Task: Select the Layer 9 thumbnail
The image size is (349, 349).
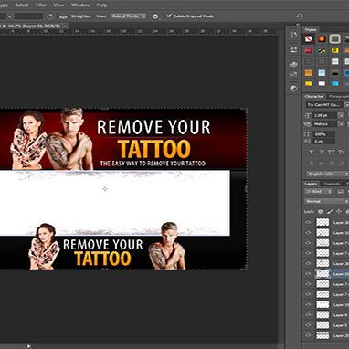Action: (x=323, y=314)
